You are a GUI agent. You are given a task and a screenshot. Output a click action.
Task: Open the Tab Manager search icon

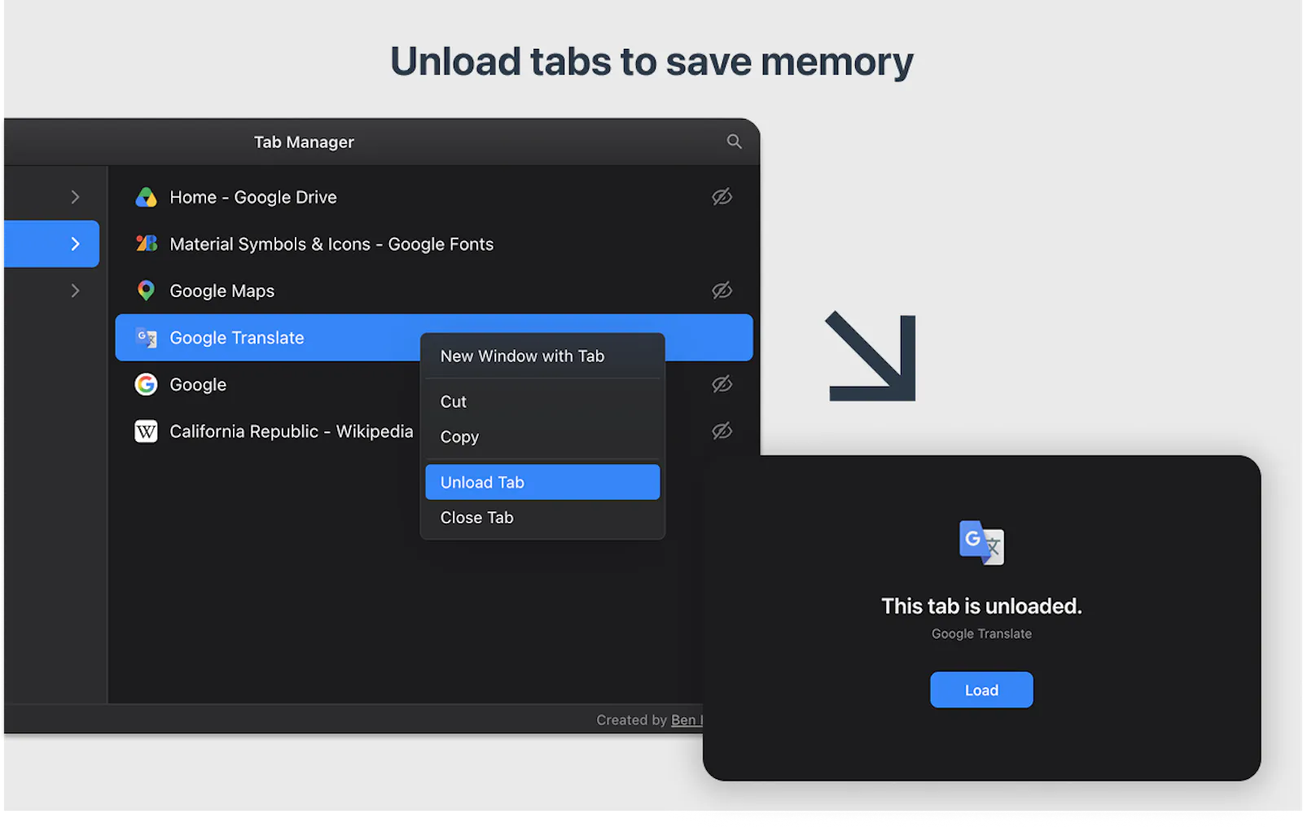734,142
